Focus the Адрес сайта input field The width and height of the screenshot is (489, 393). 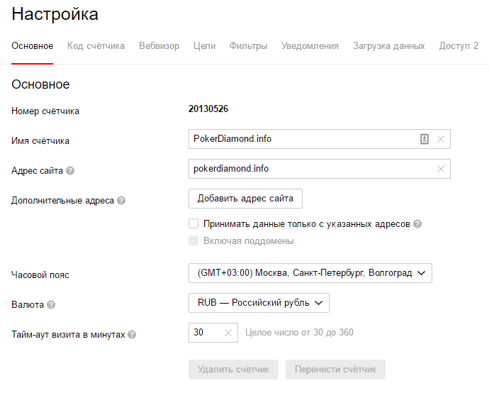click(x=312, y=170)
